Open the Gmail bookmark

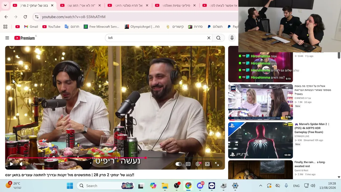[x=31, y=27]
